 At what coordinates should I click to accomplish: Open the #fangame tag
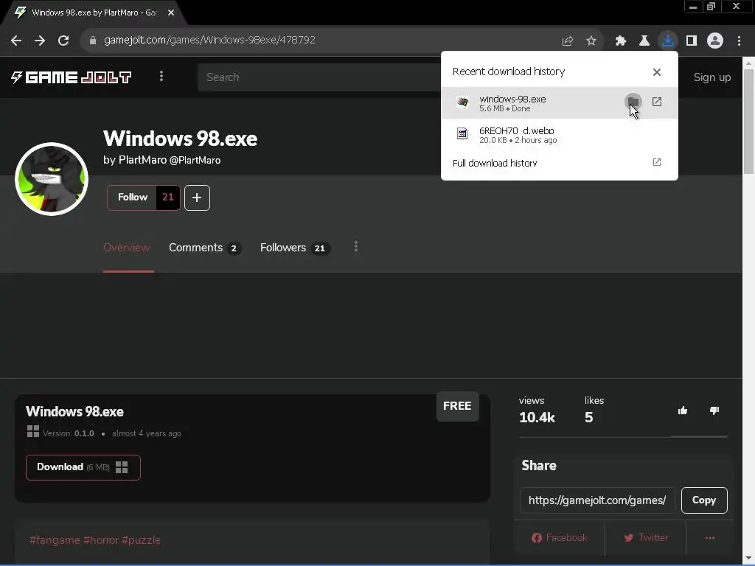[x=55, y=540]
